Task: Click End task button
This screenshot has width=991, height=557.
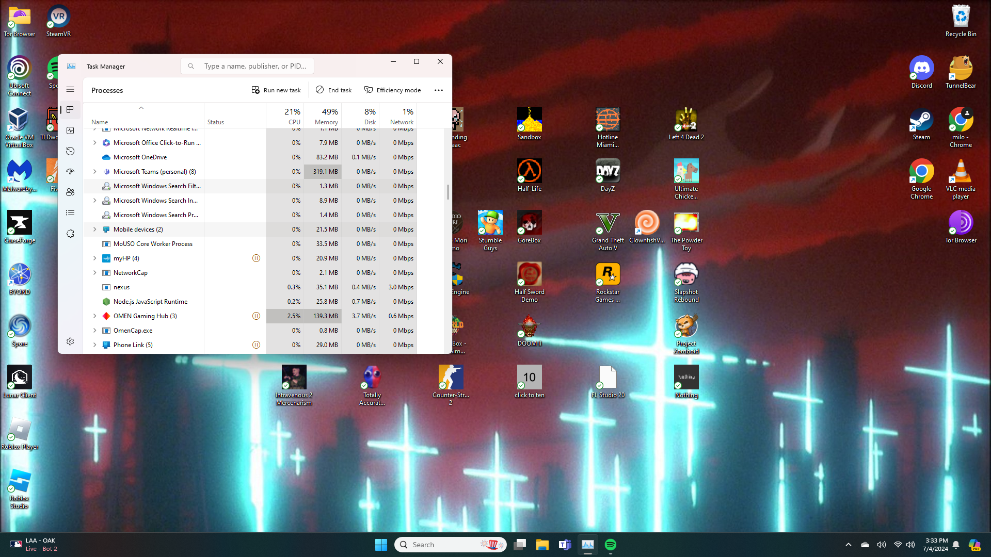Action: click(333, 90)
